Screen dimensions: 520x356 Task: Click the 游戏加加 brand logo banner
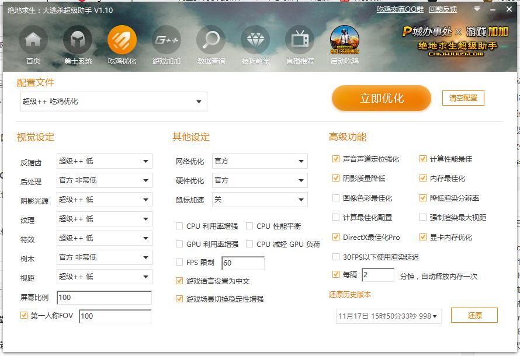(455, 41)
